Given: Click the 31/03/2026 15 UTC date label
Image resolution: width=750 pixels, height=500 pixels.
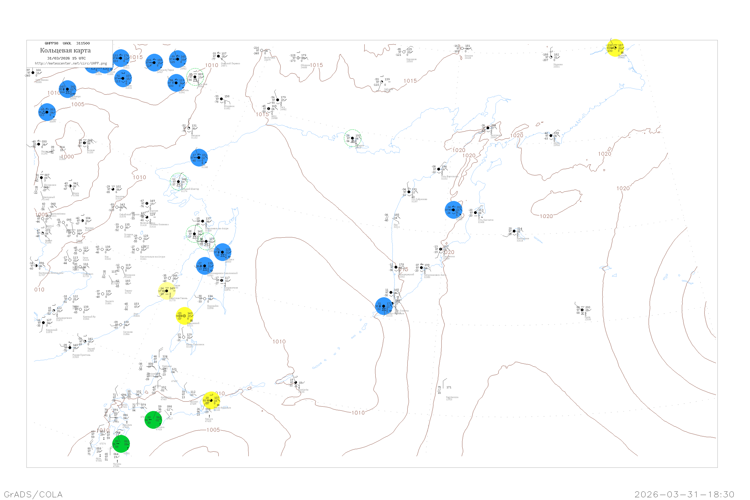Looking at the screenshot, I should (x=66, y=58).
